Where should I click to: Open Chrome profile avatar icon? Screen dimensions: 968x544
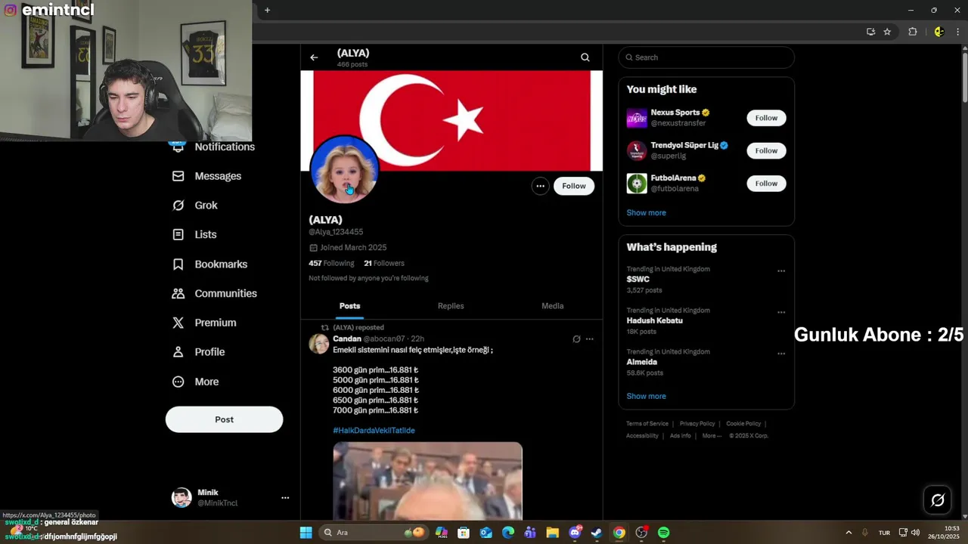(939, 32)
